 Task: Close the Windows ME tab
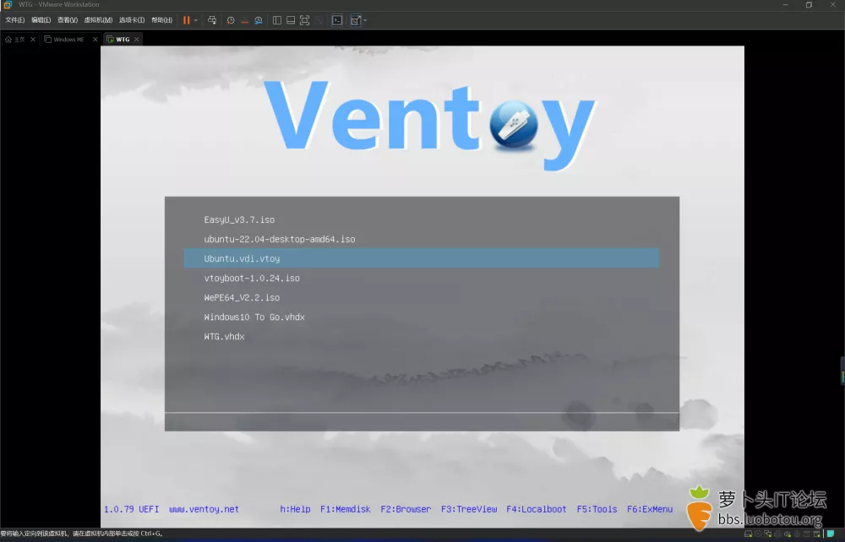95,40
